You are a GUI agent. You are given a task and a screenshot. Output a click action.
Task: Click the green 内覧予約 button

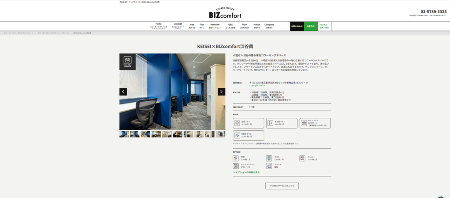311,26
